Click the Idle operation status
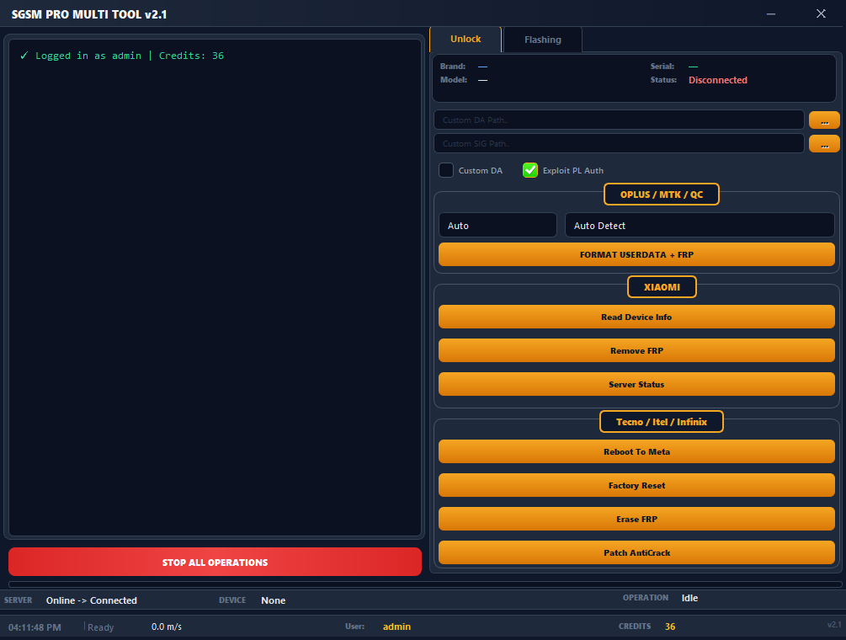846x640 pixels. click(689, 598)
